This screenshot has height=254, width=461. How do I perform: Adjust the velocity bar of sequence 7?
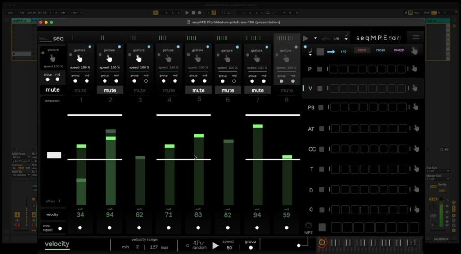pos(258,165)
